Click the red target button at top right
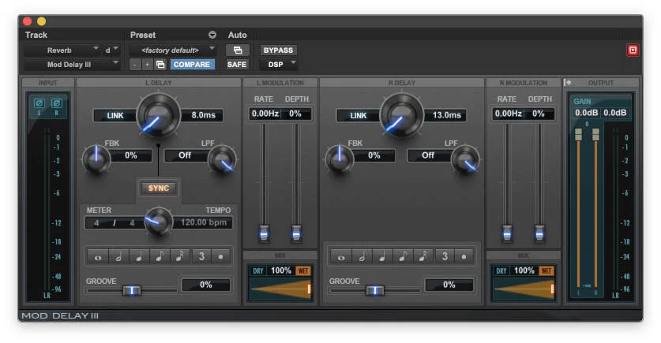 pos(633,50)
